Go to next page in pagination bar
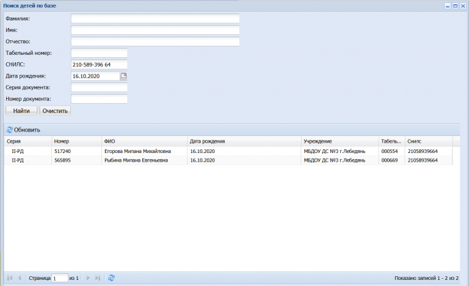This screenshot has width=469, height=286. tap(88, 278)
